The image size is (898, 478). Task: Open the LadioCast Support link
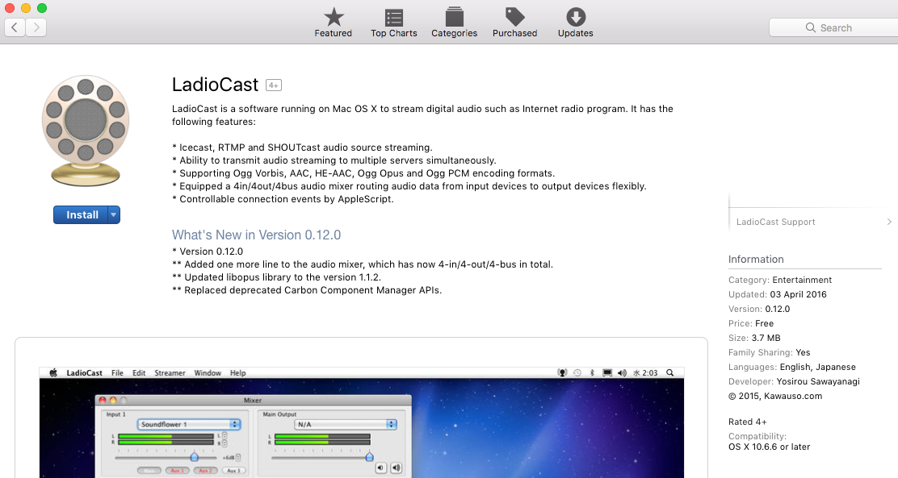775,222
